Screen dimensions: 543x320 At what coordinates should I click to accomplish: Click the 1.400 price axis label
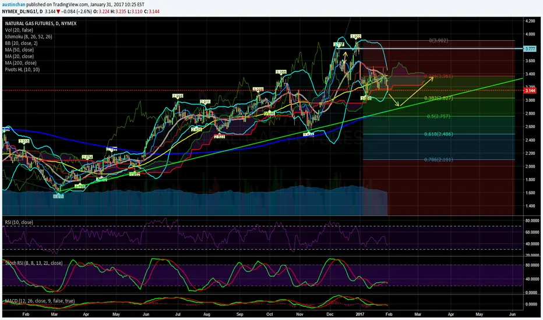[x=530, y=206]
